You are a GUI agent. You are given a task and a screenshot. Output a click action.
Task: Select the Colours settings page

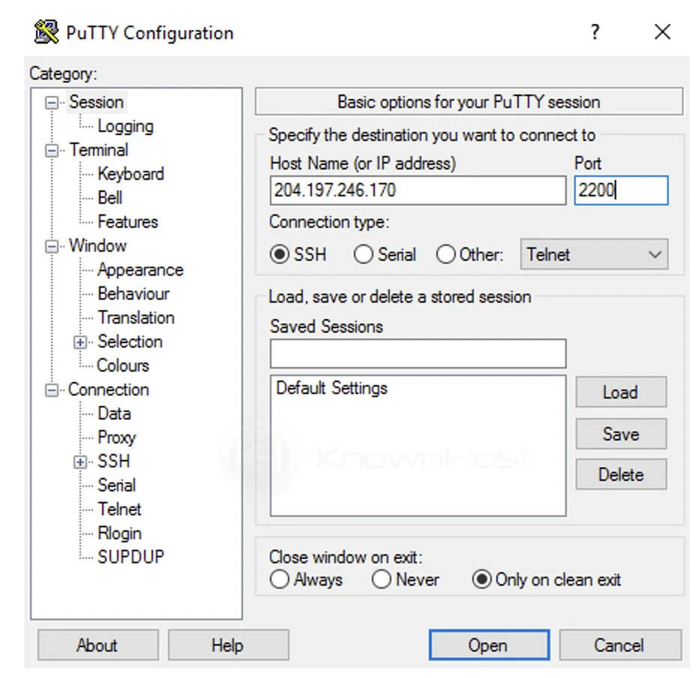point(122,366)
